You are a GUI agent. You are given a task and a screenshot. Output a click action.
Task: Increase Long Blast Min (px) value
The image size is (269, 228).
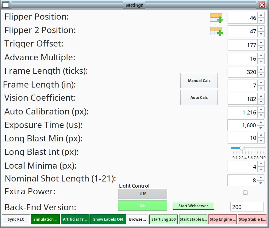coord(261,135)
